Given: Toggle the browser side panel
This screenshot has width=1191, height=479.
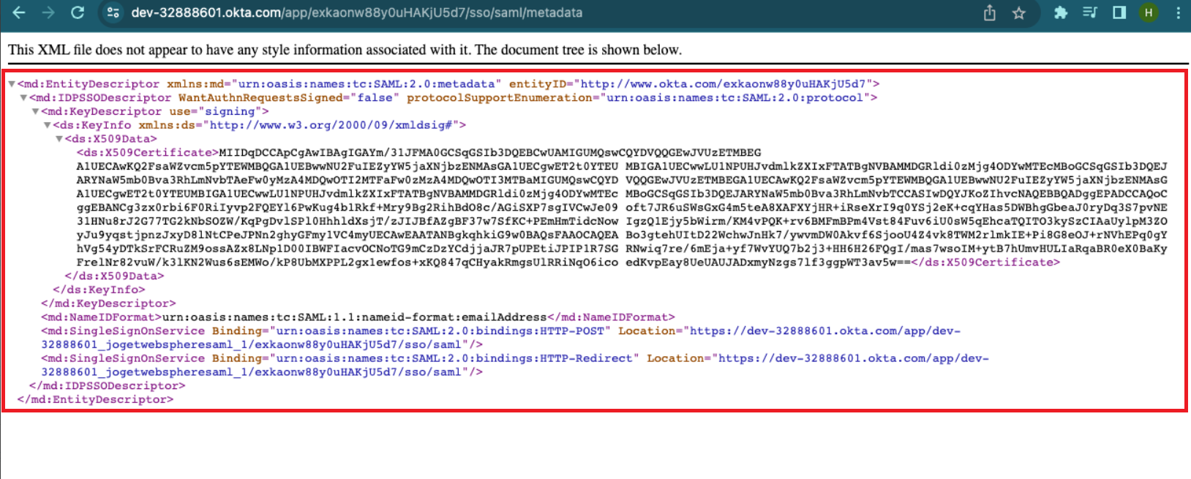Looking at the screenshot, I should (x=1119, y=12).
